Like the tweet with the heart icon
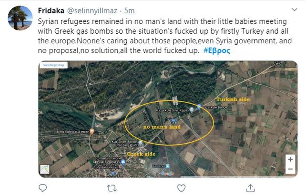 pyautogui.click(x=181, y=188)
